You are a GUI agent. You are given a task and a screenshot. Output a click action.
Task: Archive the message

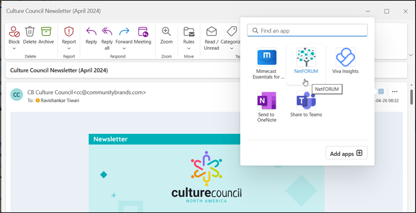pyautogui.click(x=46, y=32)
